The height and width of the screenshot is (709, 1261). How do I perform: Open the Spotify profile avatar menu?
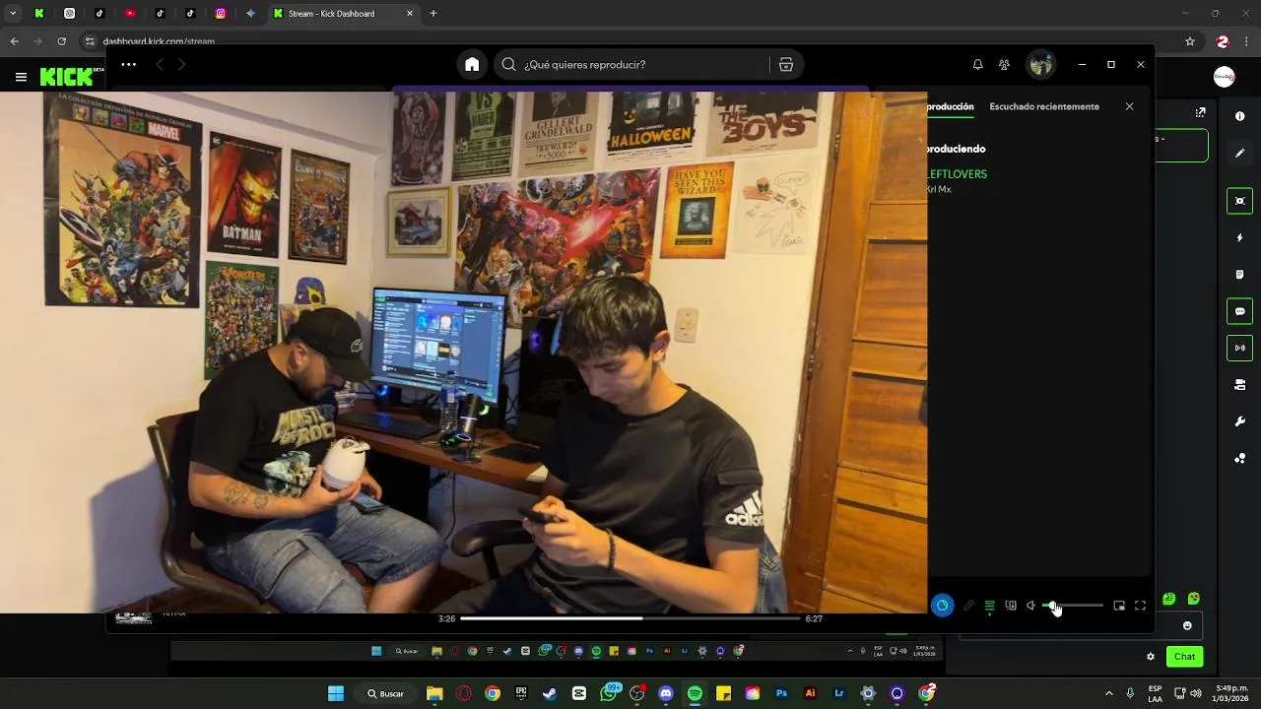click(1040, 64)
